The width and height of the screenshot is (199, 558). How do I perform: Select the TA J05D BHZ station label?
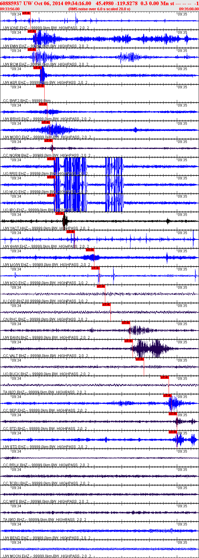click(x=14, y=520)
